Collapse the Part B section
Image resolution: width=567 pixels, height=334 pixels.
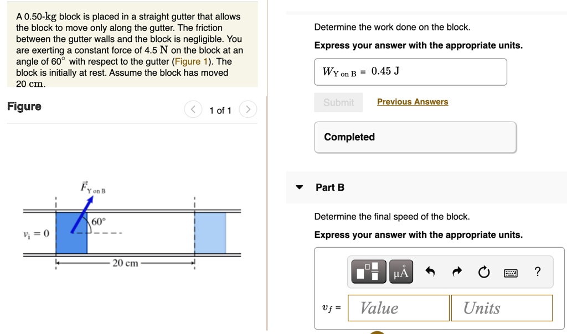coord(300,187)
